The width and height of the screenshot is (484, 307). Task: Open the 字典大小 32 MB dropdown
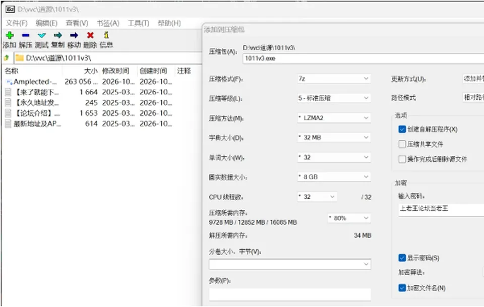(334, 138)
